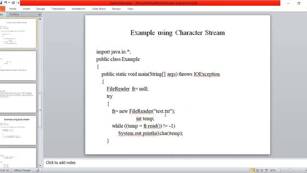The image size is (307, 173).
Task: Select the Output slide thumbnail
Action: [18, 66]
